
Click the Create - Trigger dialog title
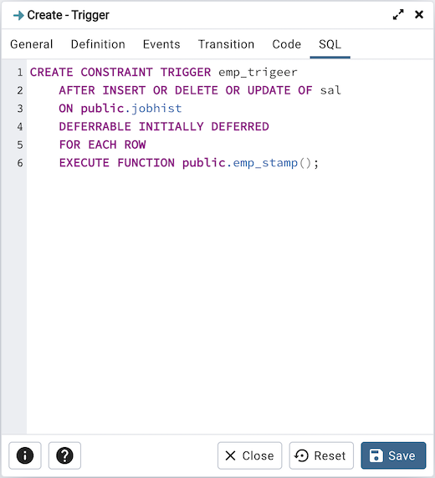(68, 15)
